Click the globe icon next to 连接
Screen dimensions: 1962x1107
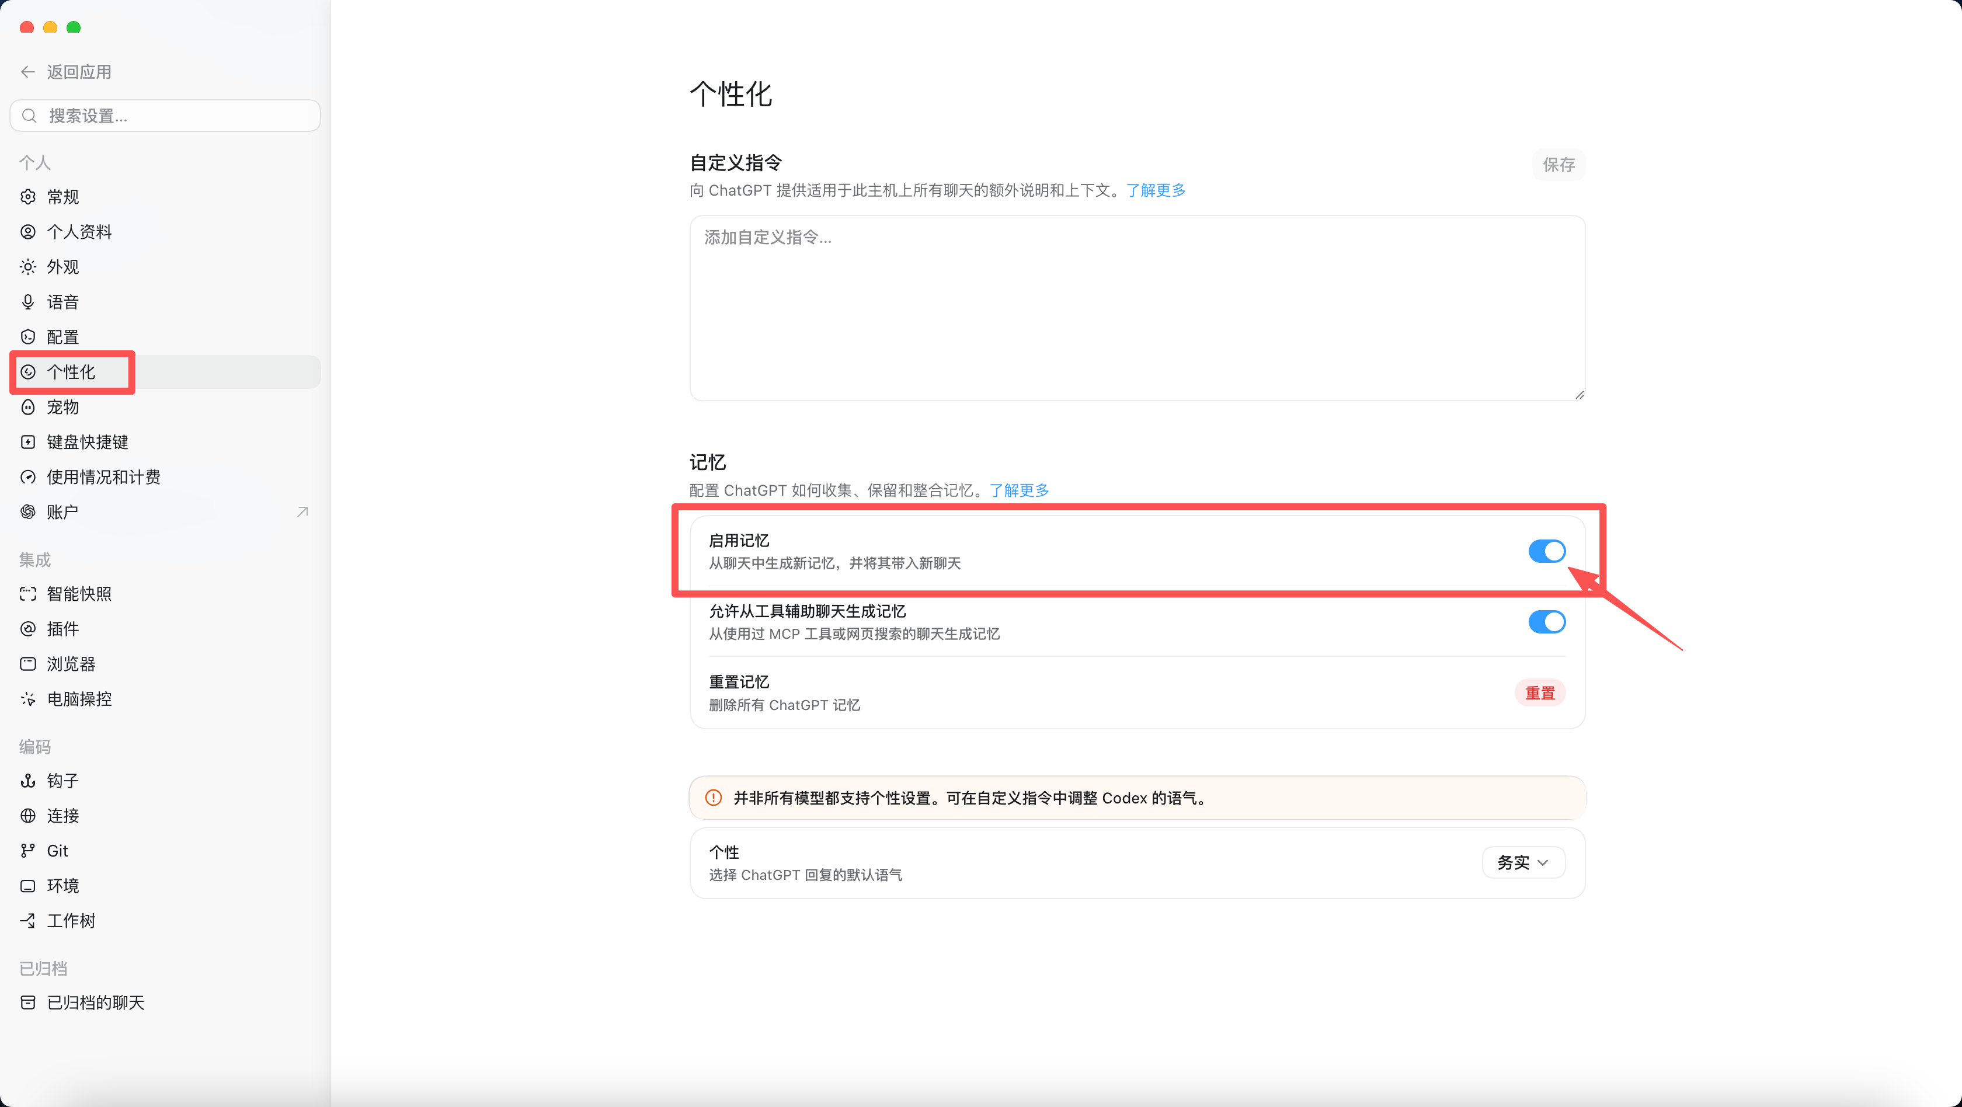click(x=28, y=816)
